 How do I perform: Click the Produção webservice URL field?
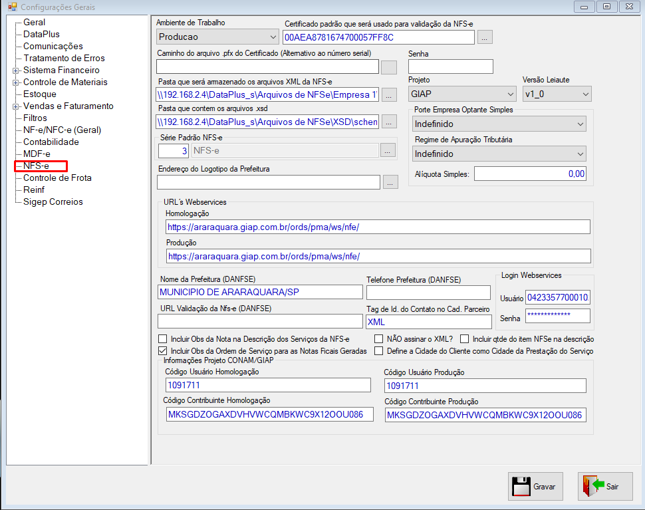click(378, 256)
